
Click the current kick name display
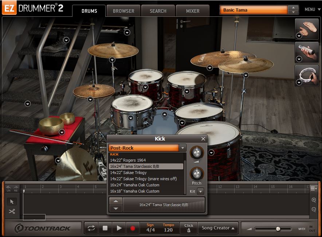(164, 205)
